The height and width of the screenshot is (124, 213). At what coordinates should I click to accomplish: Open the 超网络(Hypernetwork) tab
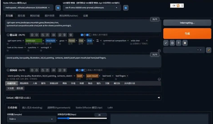click(59, 108)
